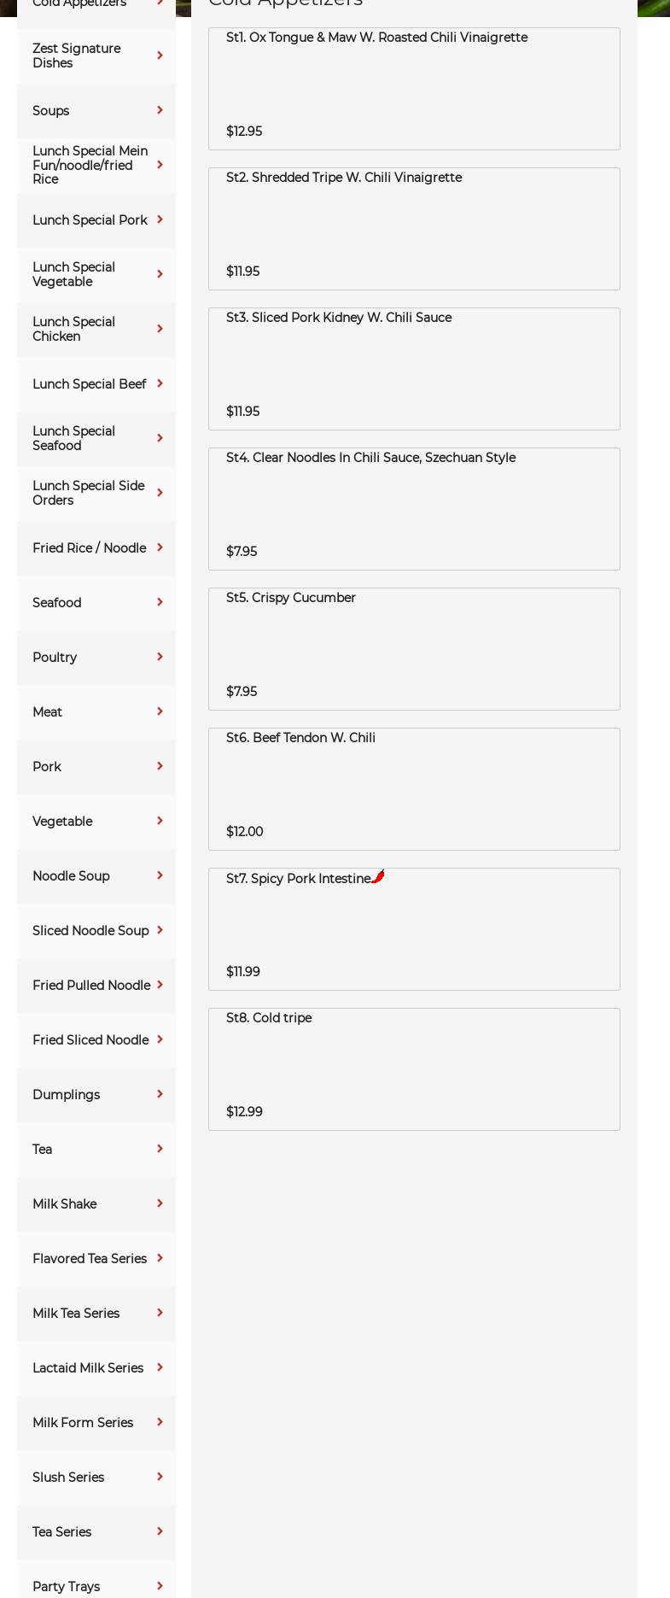Select the Fried Rice / Noodle category

(x=90, y=548)
